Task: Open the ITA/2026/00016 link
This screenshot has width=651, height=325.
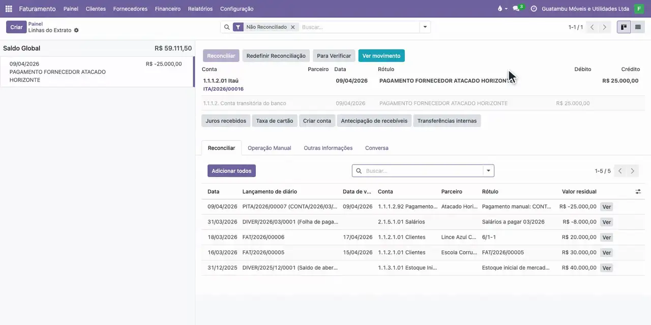Action: tap(223, 89)
